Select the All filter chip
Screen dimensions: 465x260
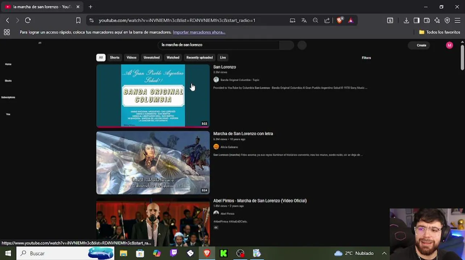coord(101,57)
